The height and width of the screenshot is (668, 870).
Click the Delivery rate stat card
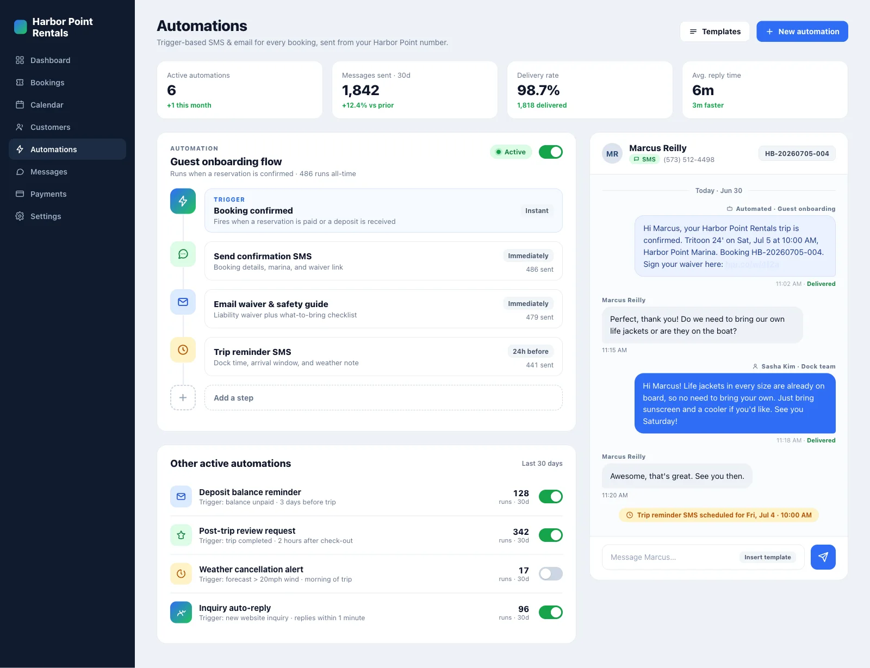[590, 90]
